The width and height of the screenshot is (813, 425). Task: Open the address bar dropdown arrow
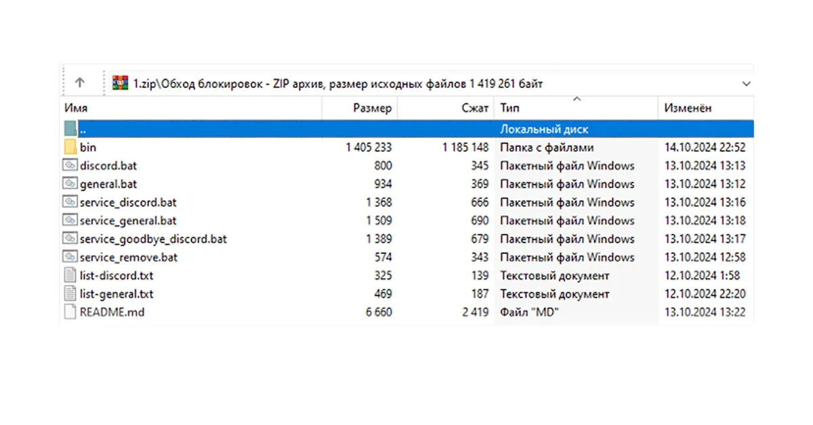(x=746, y=84)
